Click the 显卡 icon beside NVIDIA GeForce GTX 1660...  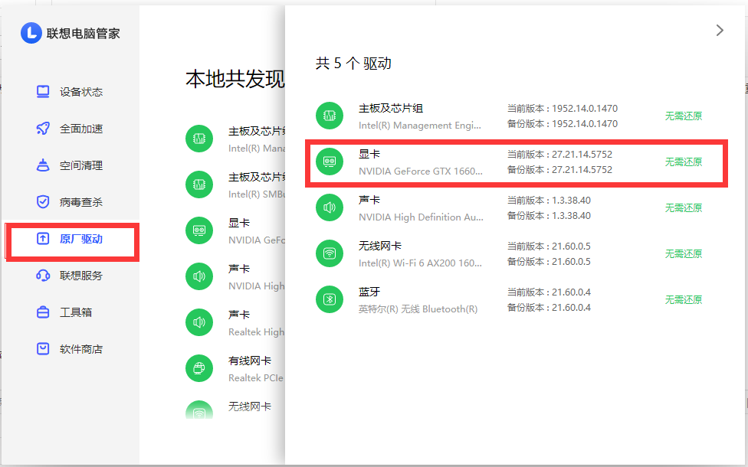[330, 162]
